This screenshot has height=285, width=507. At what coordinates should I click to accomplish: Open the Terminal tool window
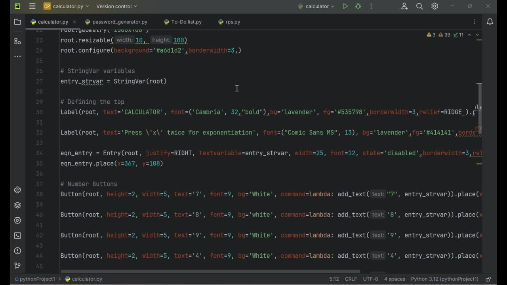[17, 236]
